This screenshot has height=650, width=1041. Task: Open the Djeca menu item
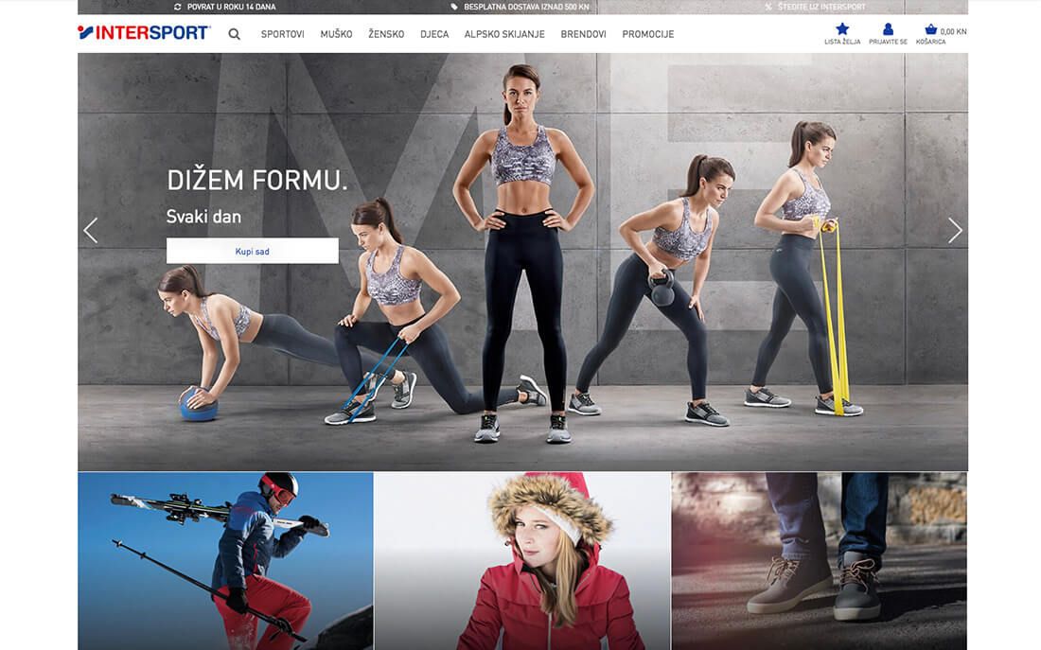click(x=434, y=34)
